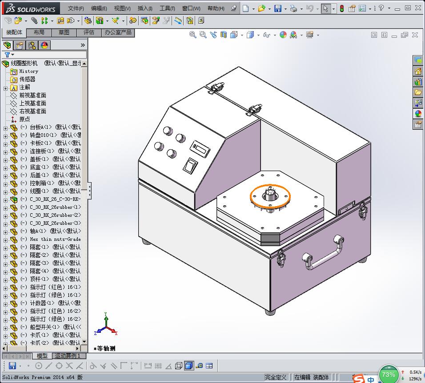Viewport: 425px width, 383px height.
Task: Click the Zoom to Fit magnifier icon
Action: click(192, 35)
